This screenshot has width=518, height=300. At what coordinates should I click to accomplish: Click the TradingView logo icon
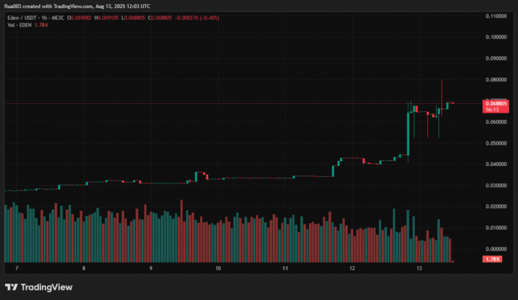11,287
